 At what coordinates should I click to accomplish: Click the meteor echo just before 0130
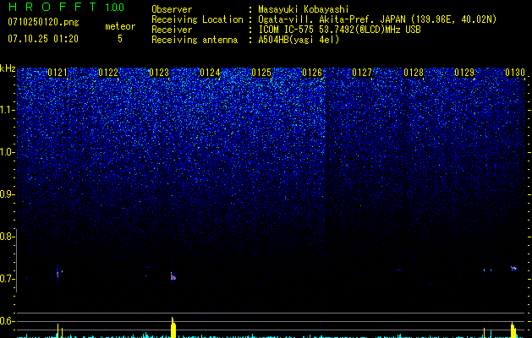pos(514,268)
